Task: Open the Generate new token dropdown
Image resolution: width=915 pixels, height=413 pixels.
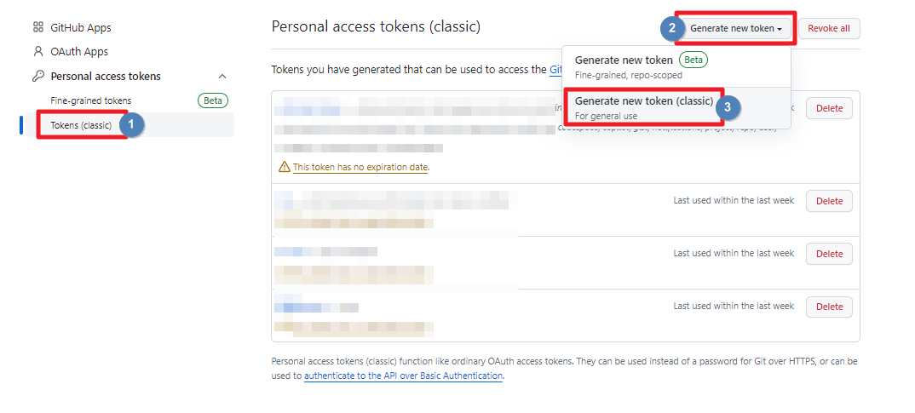Action: (x=736, y=28)
